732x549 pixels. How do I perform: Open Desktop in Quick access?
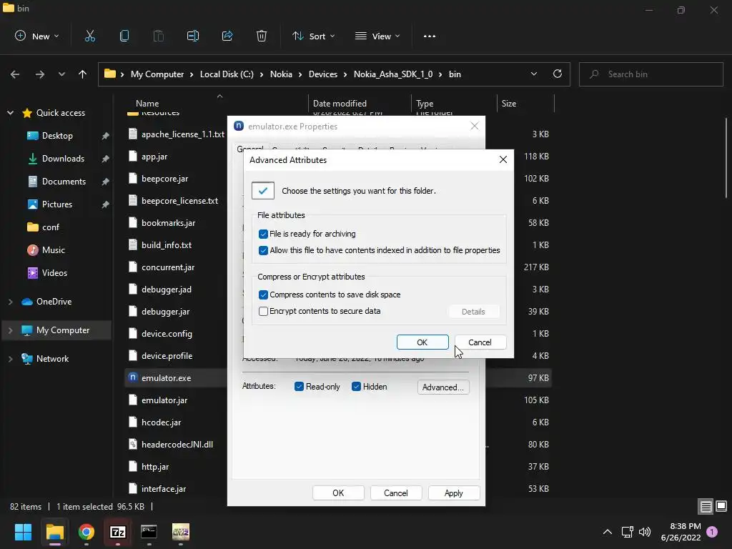[x=57, y=136]
